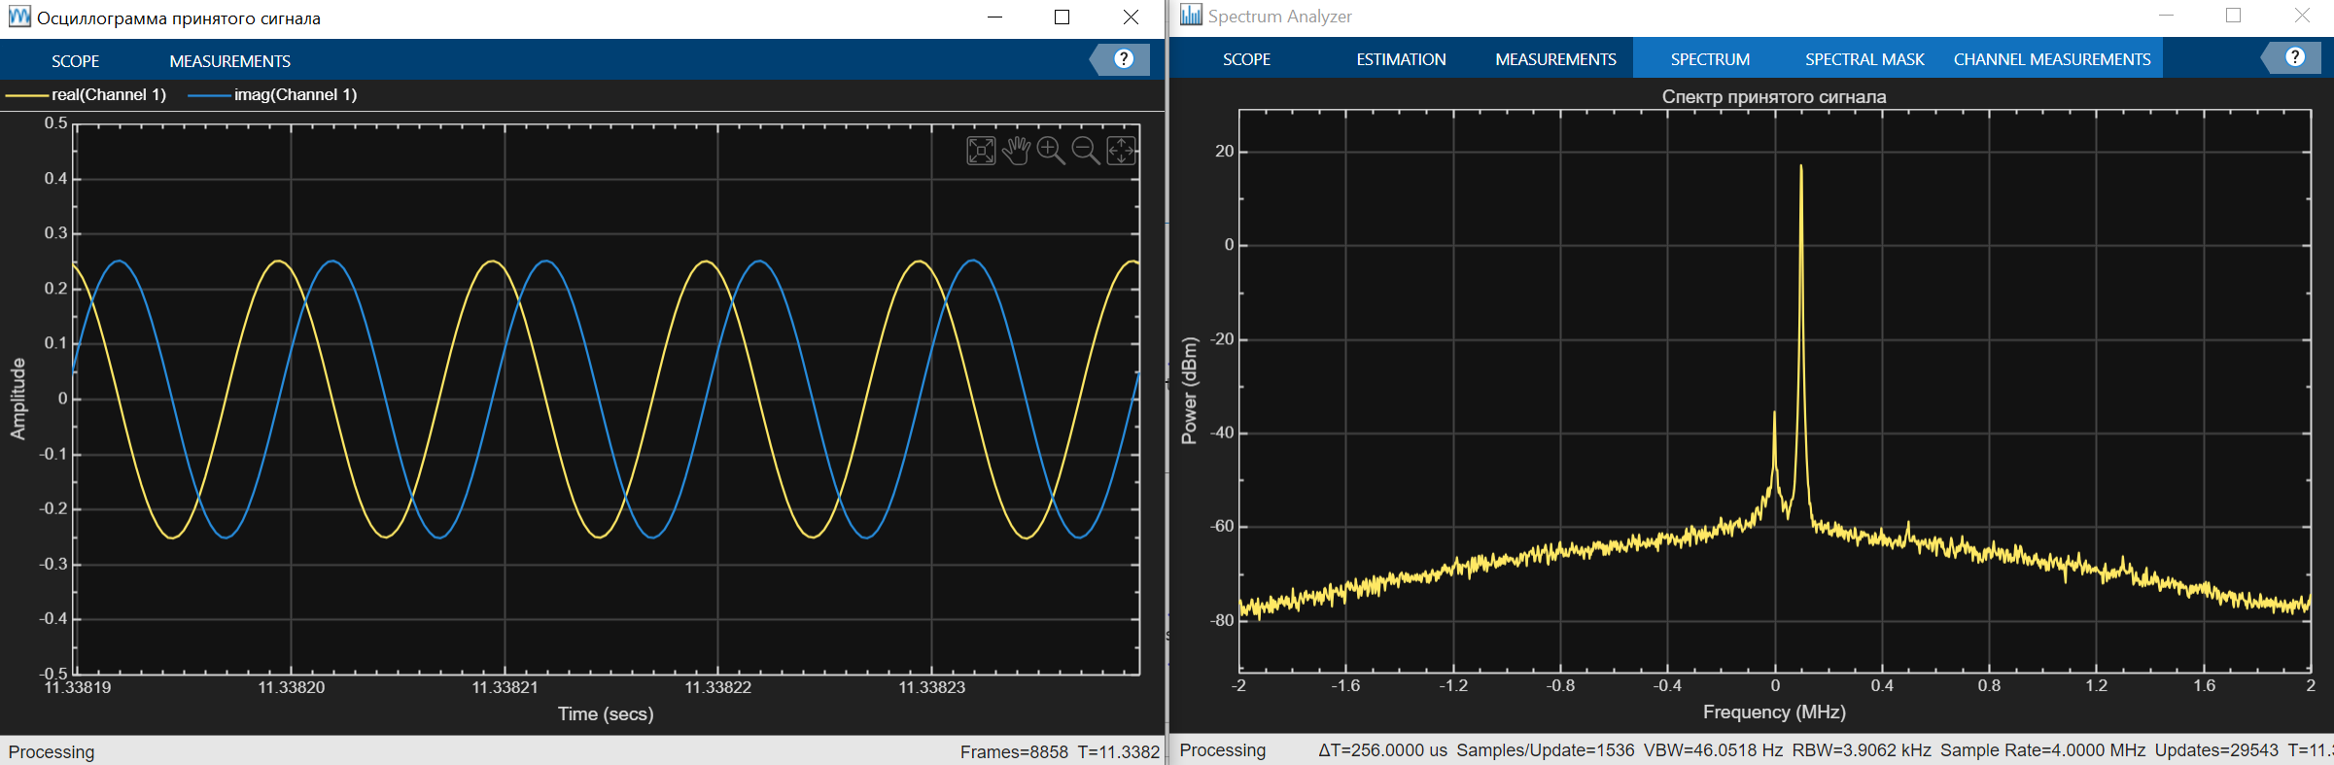The image size is (2334, 765).
Task: Switch to CHANNEL MEASUREMENTS tab
Action: click(2052, 59)
